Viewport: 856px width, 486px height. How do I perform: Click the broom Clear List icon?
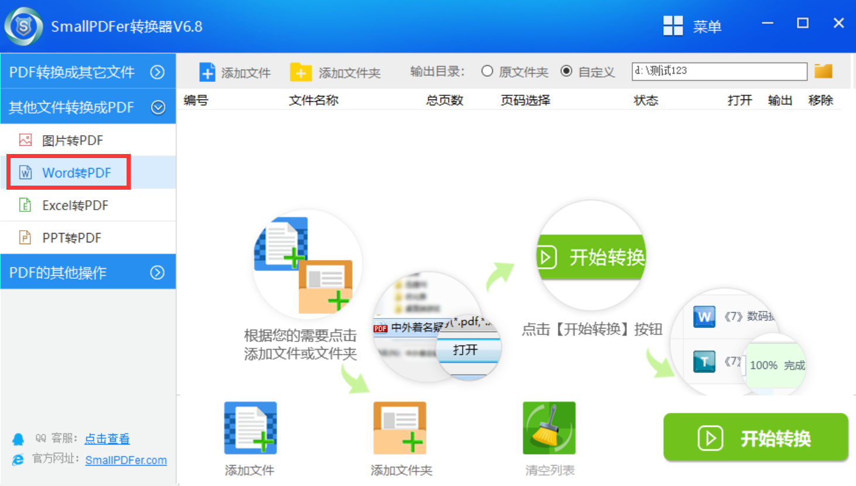click(x=549, y=428)
